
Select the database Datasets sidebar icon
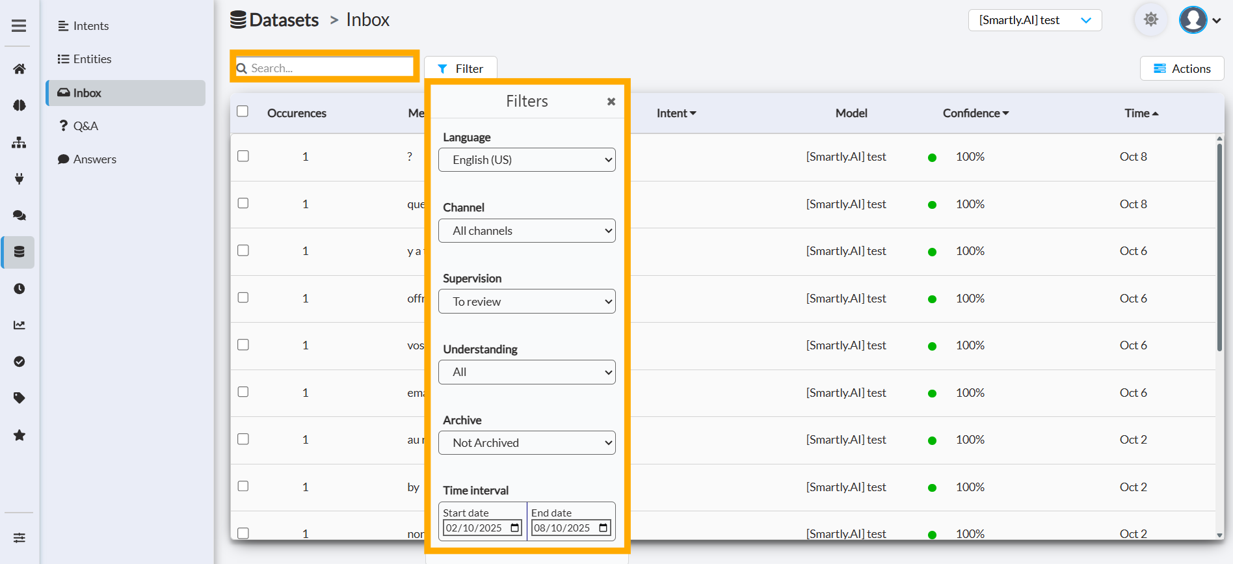[20, 252]
